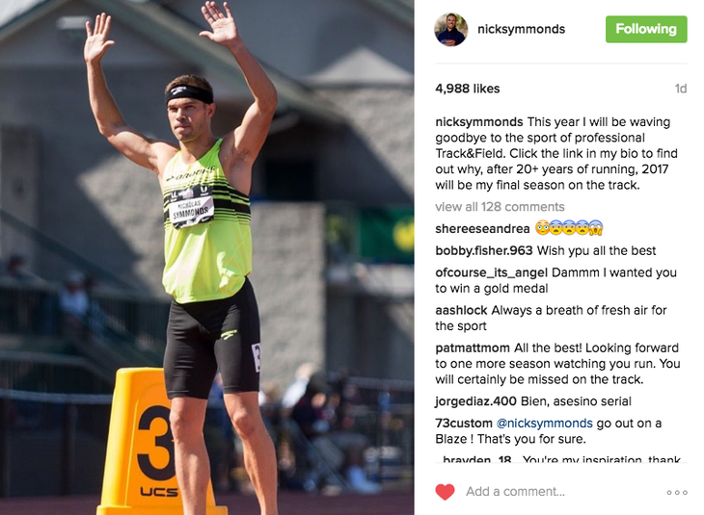Open aashlock commenter profile

[461, 310]
